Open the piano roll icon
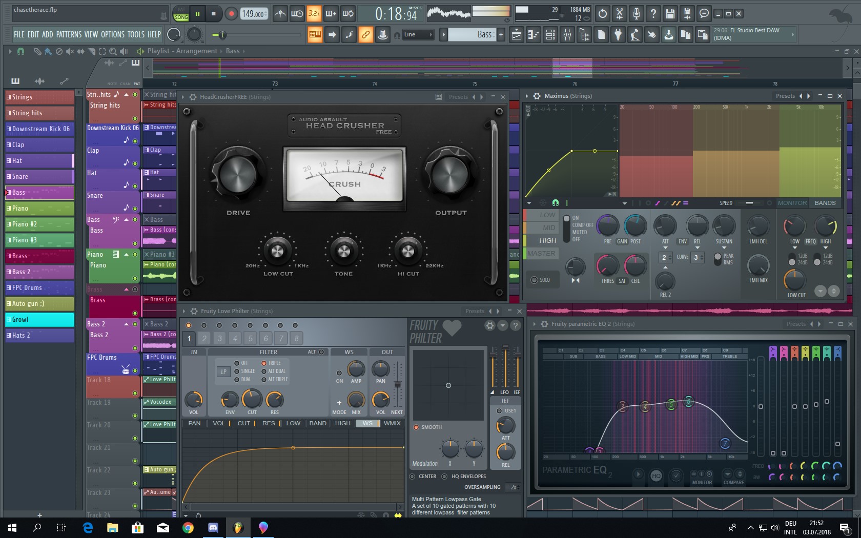The width and height of the screenshot is (861, 538). [x=534, y=35]
